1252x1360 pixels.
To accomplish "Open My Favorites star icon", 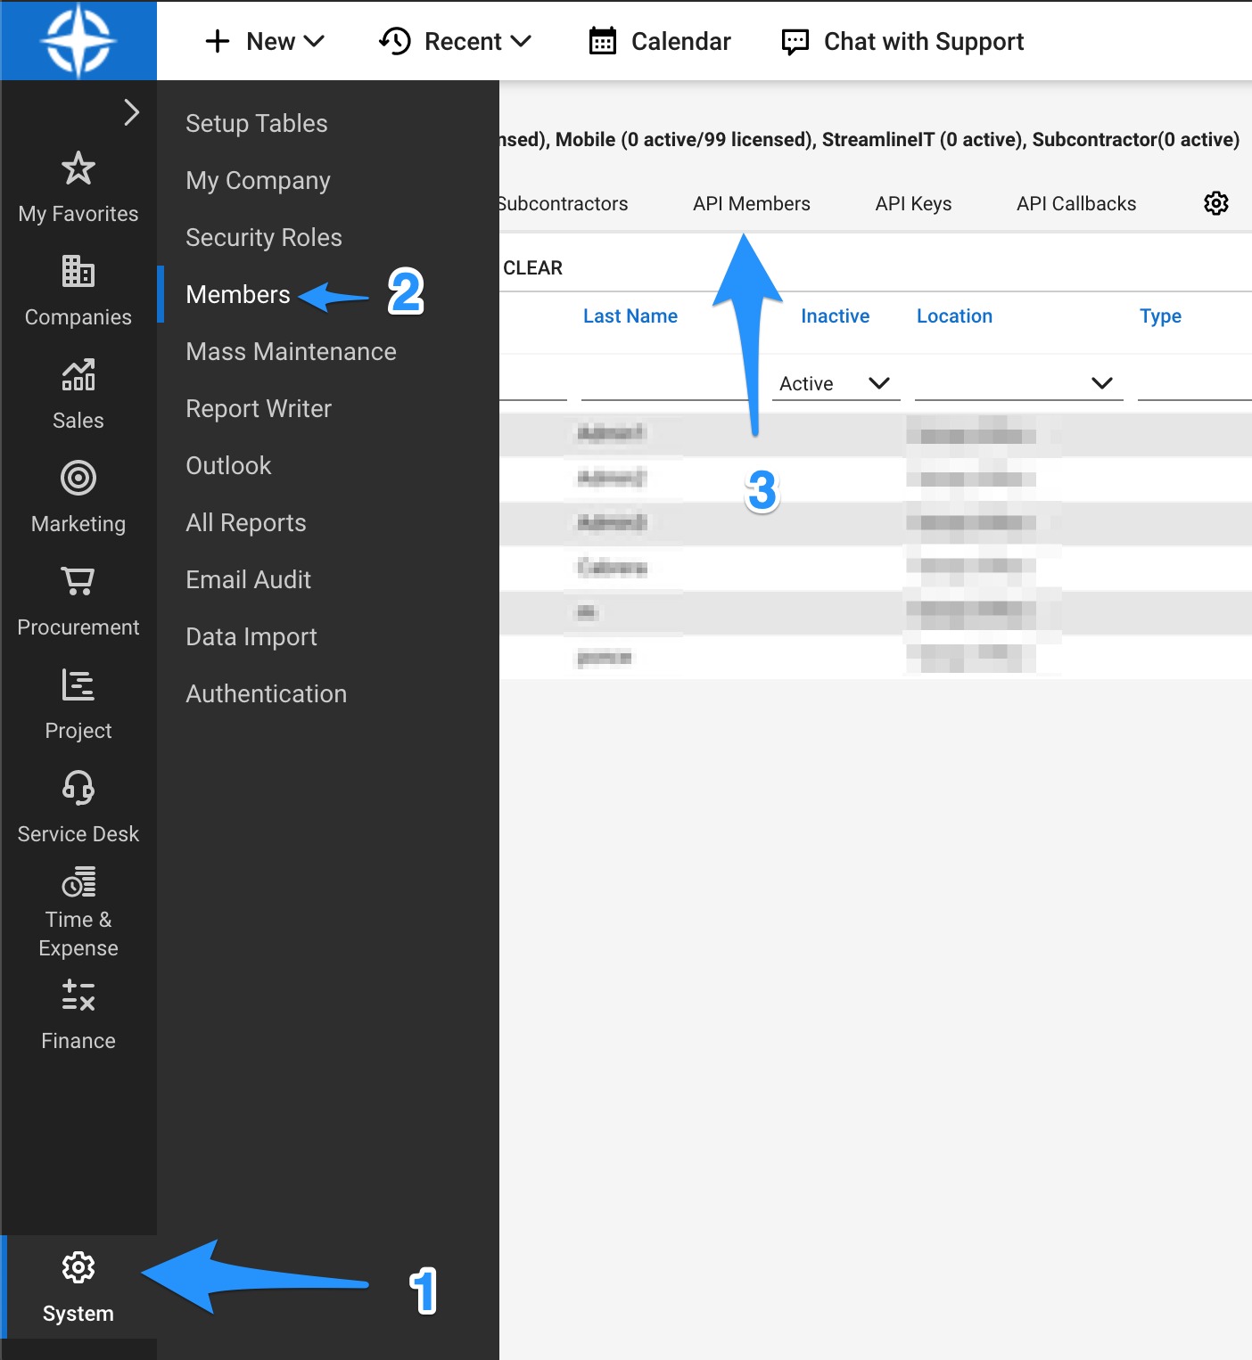I will tap(78, 168).
